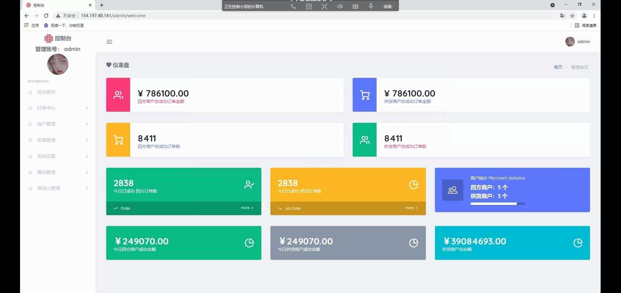The image size is (621, 293).
Task: Click the fullscreen icon in remote toolbar
Action: (x=324, y=6)
